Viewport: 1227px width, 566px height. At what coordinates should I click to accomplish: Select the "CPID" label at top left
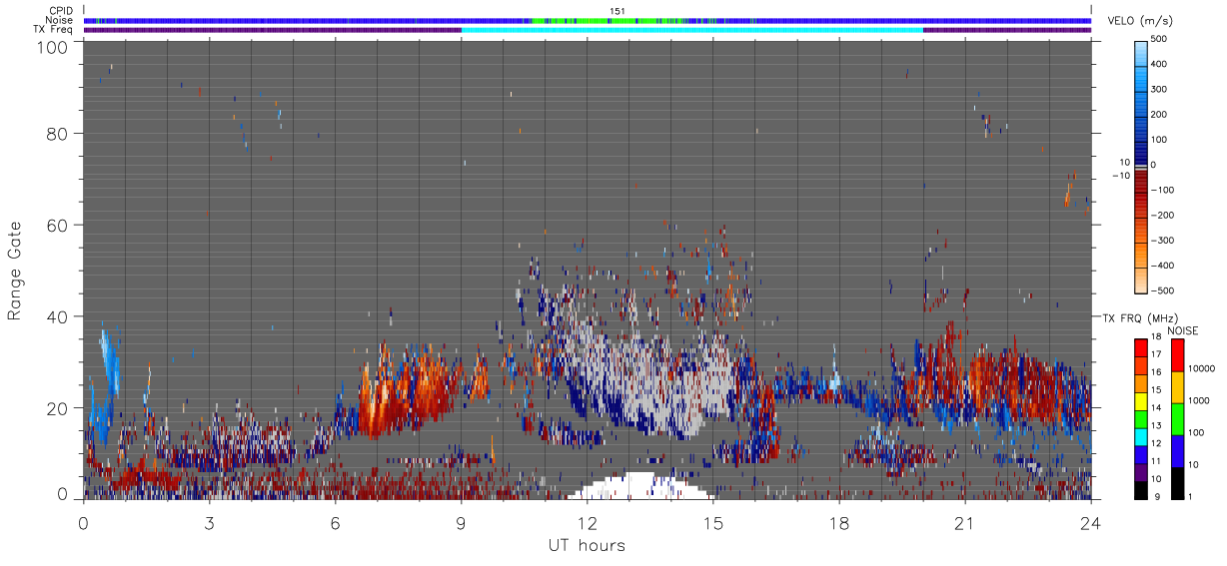click(x=61, y=11)
